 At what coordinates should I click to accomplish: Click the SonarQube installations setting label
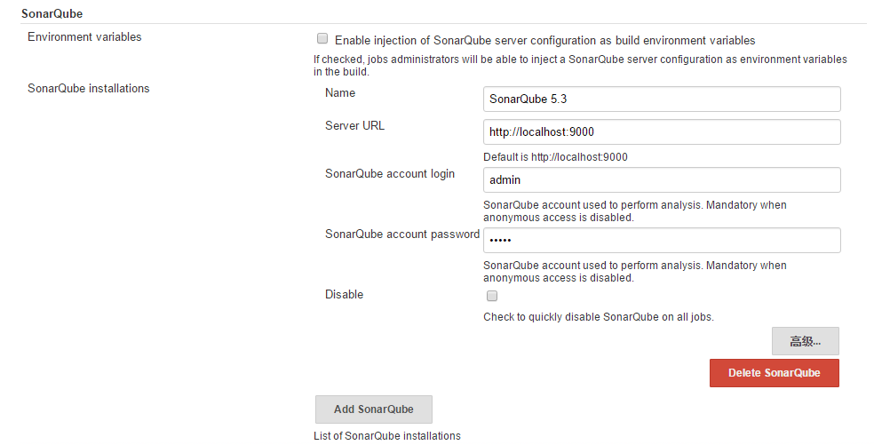[x=88, y=88]
